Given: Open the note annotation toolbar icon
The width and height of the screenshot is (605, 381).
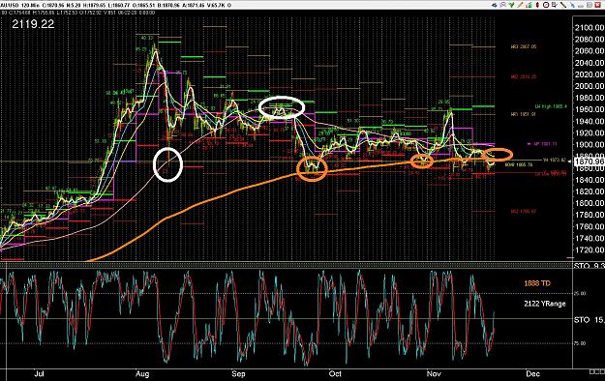Looking at the screenshot, I should (x=555, y=5).
